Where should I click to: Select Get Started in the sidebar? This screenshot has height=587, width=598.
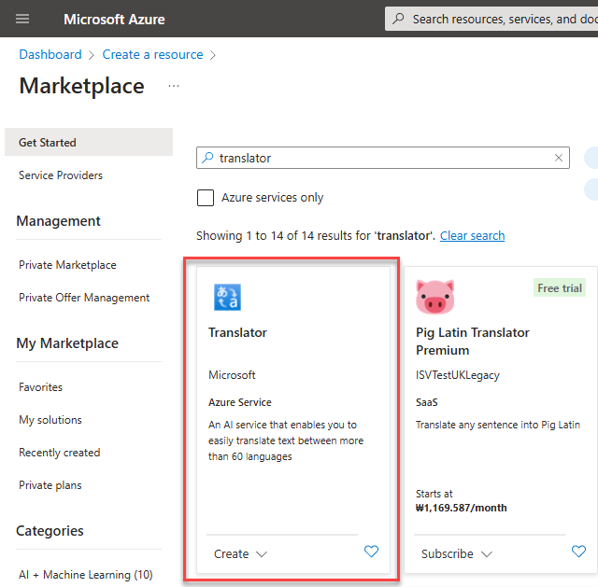[x=48, y=143]
